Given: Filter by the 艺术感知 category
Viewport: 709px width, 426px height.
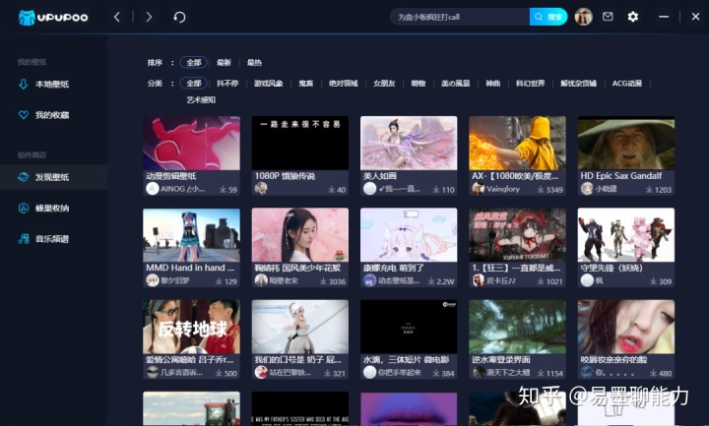Looking at the screenshot, I should (201, 99).
